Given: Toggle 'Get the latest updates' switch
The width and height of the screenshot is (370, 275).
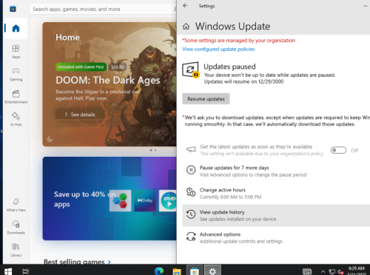Looking at the screenshot, I should (x=338, y=150).
